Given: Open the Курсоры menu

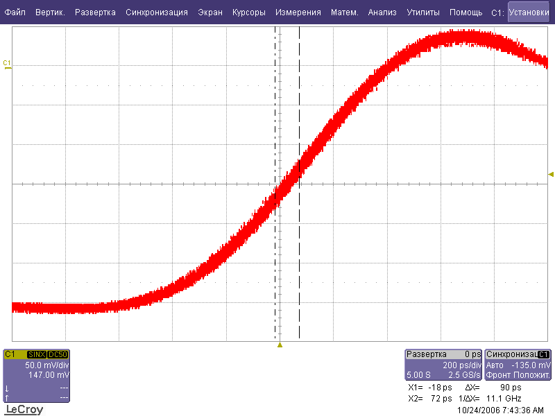Looking at the screenshot, I should click(x=249, y=12).
